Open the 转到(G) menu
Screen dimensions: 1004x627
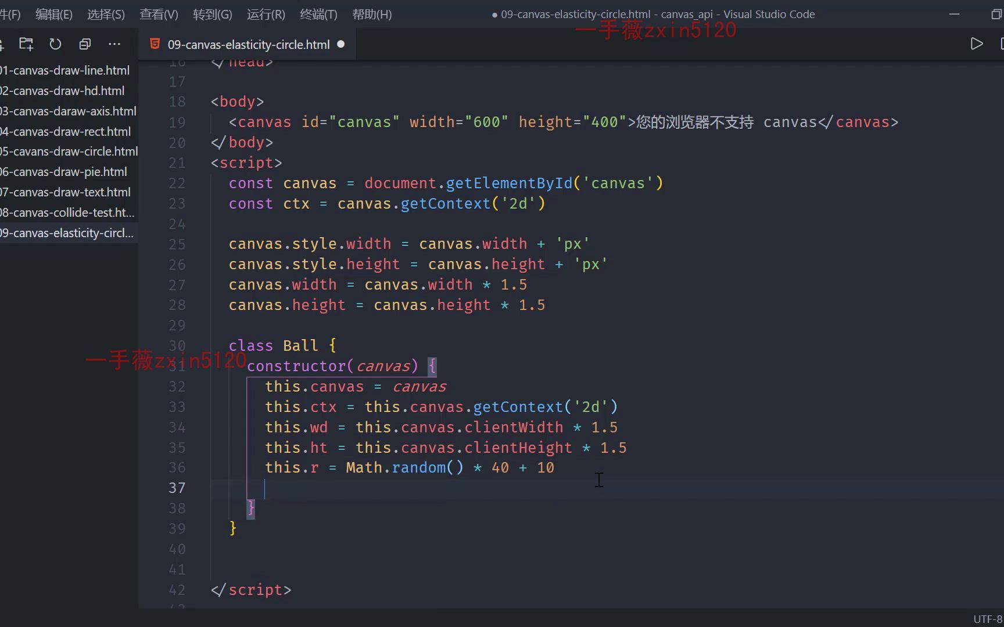pyautogui.click(x=212, y=14)
